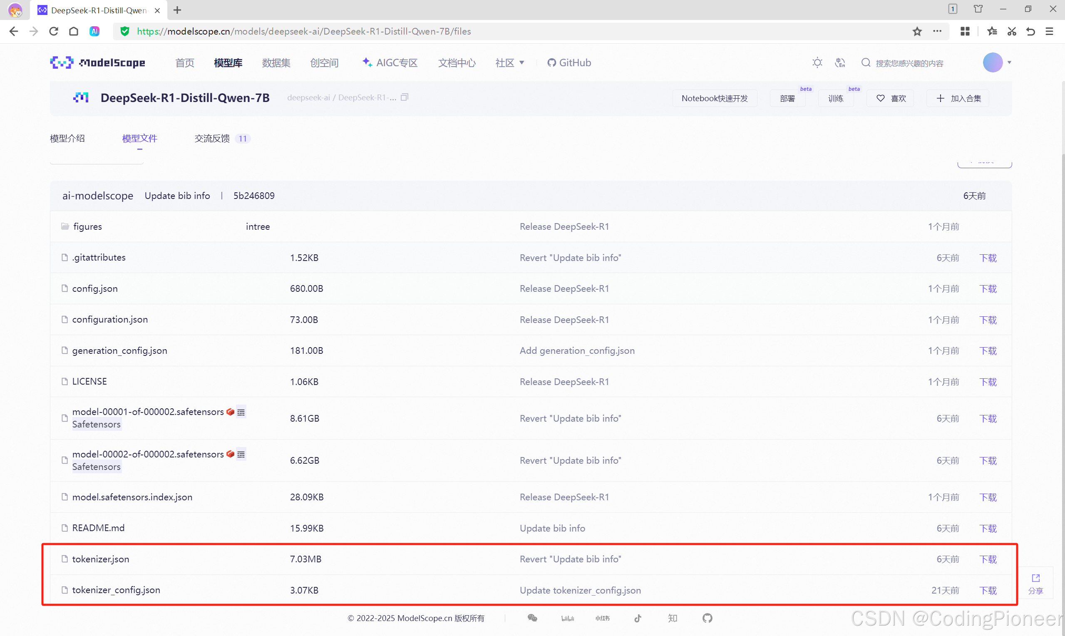
Task: Click the search input field
Action: coord(909,63)
